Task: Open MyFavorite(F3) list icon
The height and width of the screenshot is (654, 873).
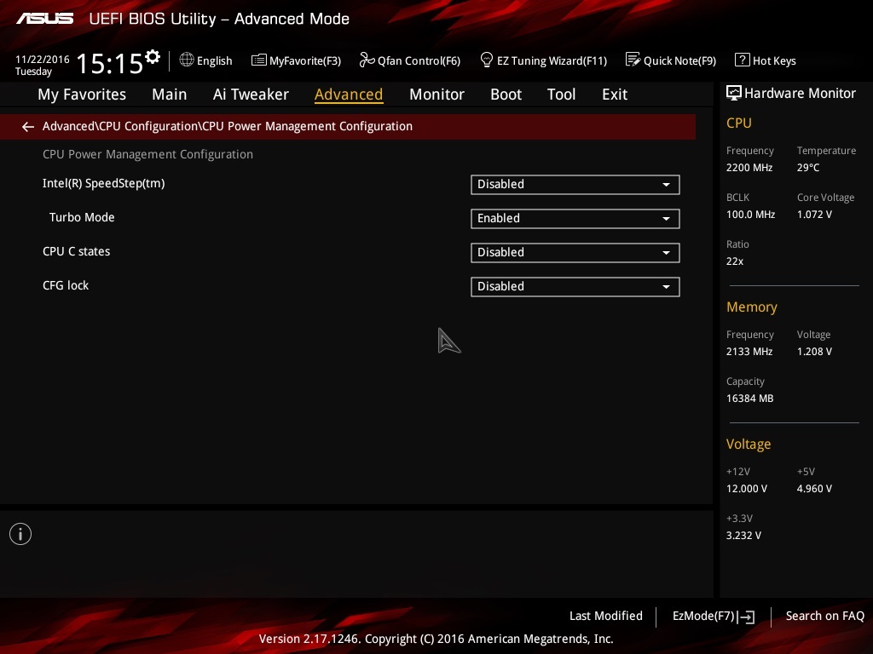Action: pyautogui.click(x=259, y=60)
